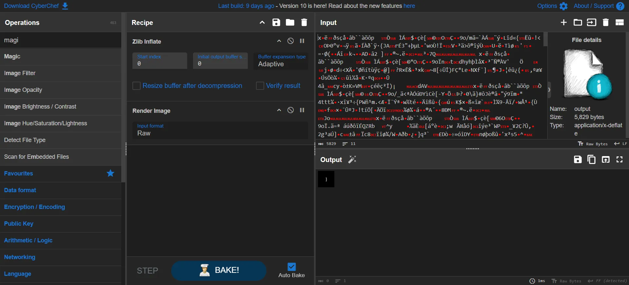Screen dimensions: 629x285
Task: Click the Favourites star icon
Action: (x=110, y=173)
